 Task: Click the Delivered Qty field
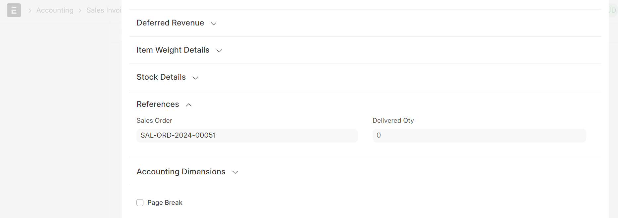coord(479,136)
